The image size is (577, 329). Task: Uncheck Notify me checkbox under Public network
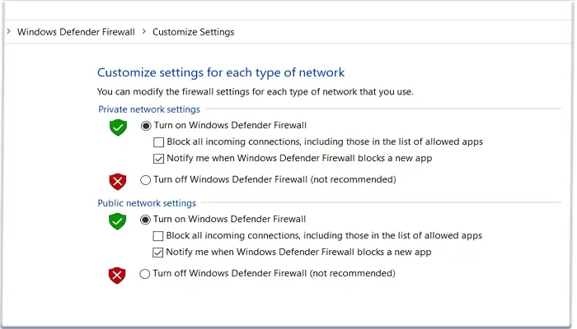159,252
